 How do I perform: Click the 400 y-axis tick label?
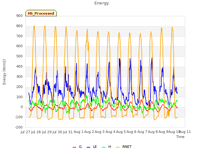[x=19, y=67]
